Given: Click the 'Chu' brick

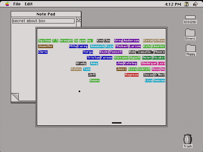Looking at the screenshot, I should 107,41.
